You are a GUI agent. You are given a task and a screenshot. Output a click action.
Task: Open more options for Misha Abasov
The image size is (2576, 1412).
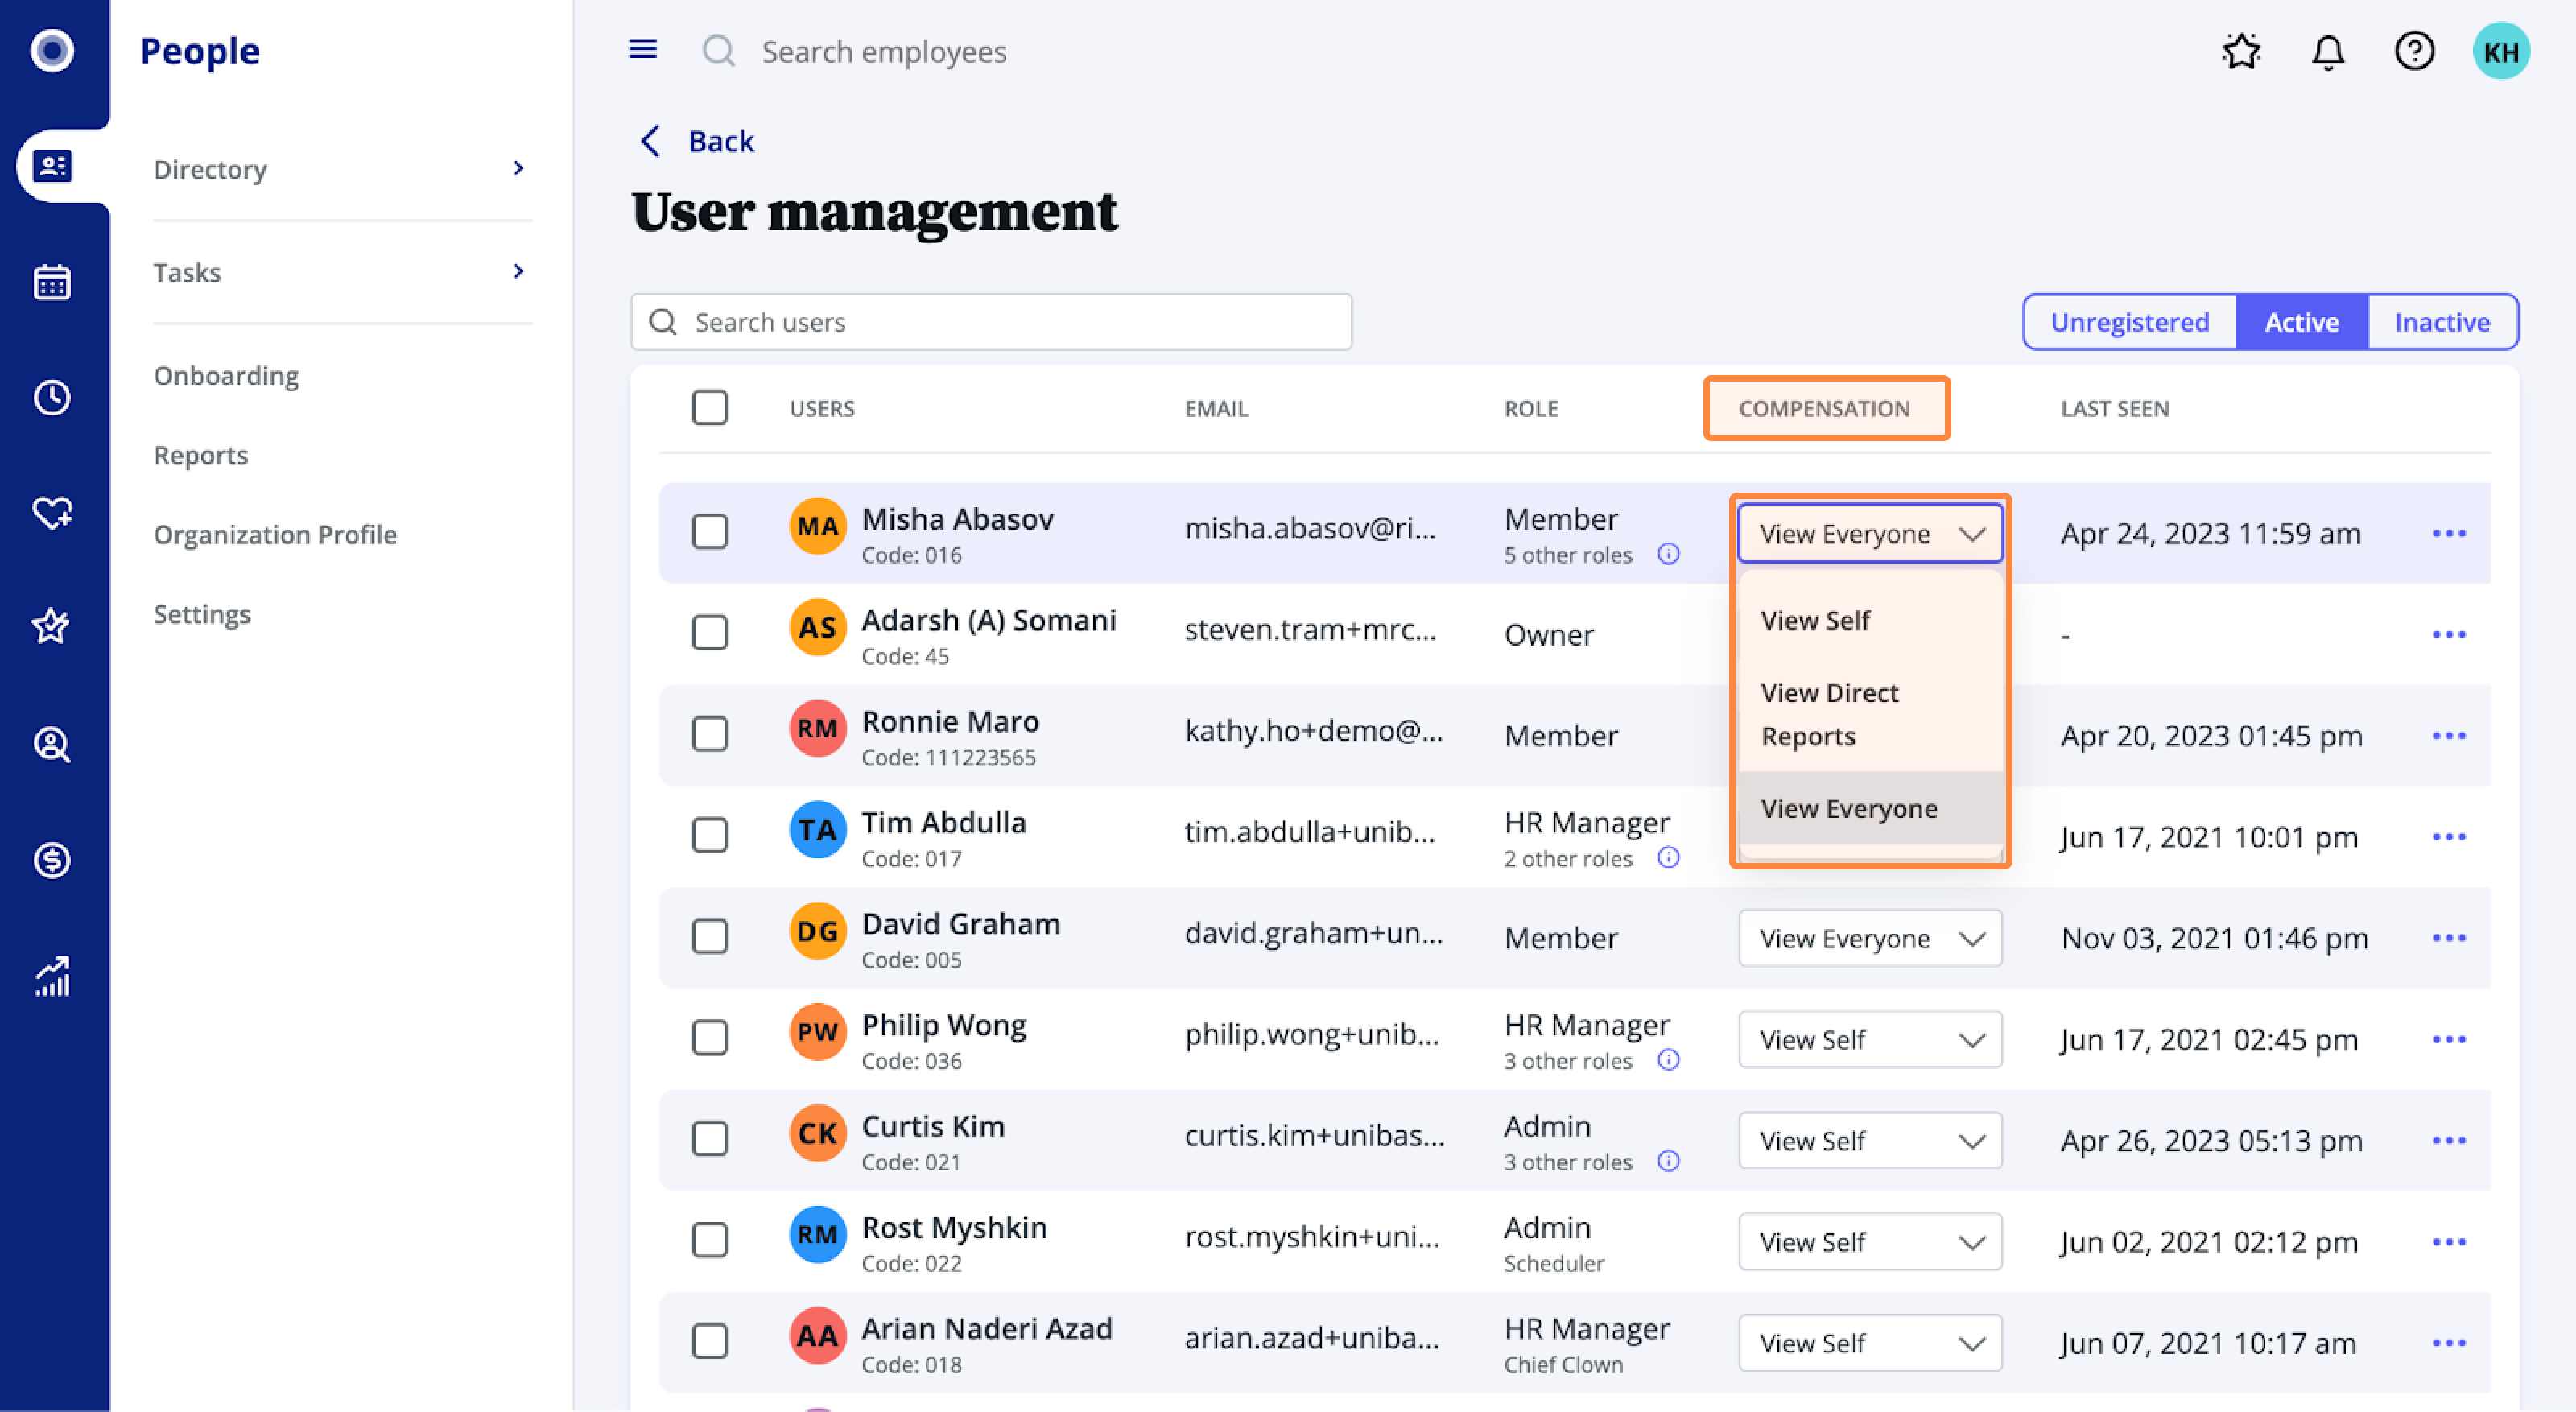pos(2449,533)
